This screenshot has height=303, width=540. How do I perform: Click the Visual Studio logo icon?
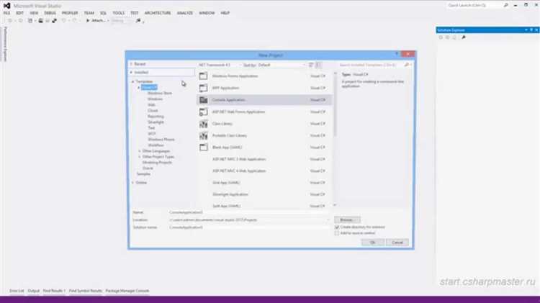tap(6, 6)
